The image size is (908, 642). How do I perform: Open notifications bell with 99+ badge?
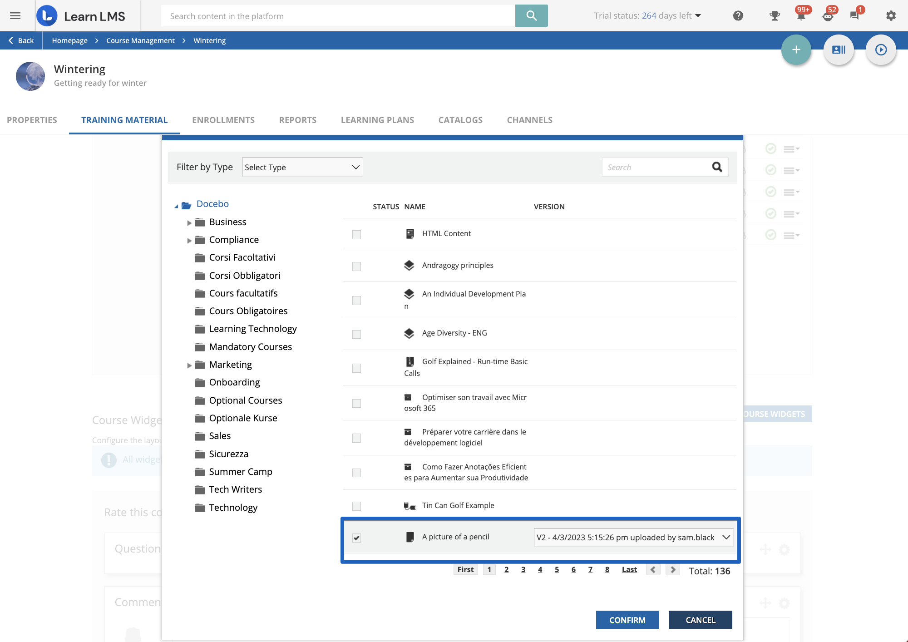pos(801,16)
